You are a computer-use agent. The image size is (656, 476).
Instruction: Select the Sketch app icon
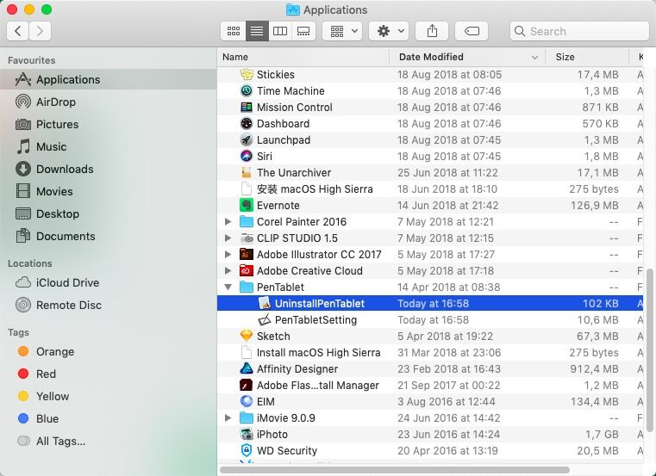pos(247,336)
